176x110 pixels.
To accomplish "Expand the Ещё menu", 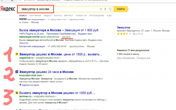I will click(109, 16).
